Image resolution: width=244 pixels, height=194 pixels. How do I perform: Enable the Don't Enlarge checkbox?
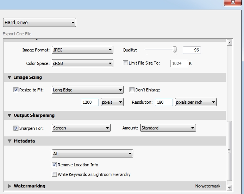click(x=132, y=90)
